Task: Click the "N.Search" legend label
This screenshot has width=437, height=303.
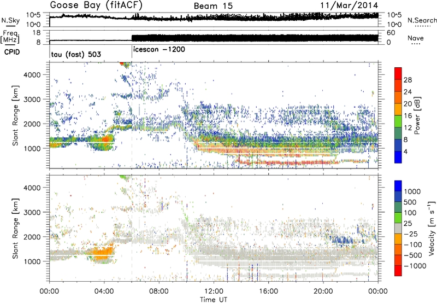Action: point(422,20)
